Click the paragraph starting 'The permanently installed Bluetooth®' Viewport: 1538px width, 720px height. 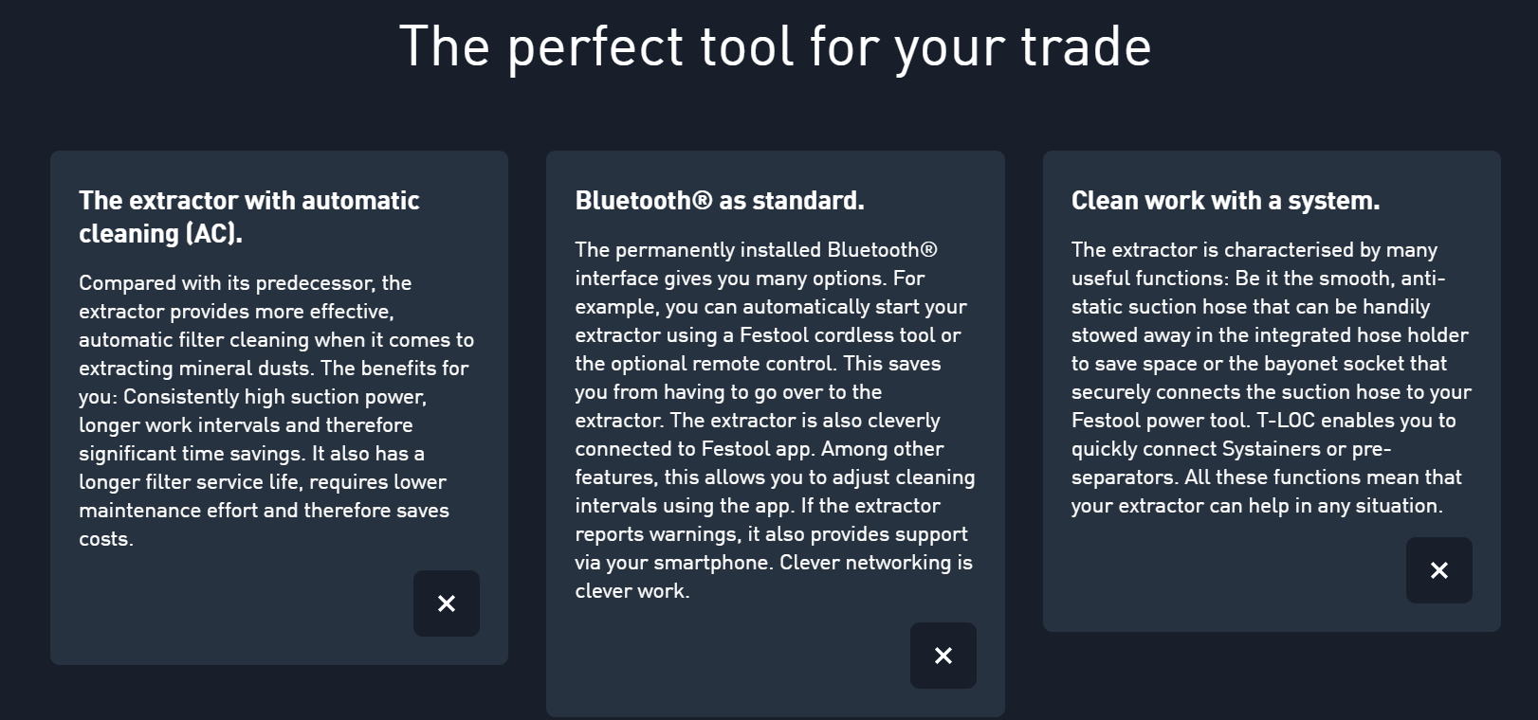(x=775, y=420)
